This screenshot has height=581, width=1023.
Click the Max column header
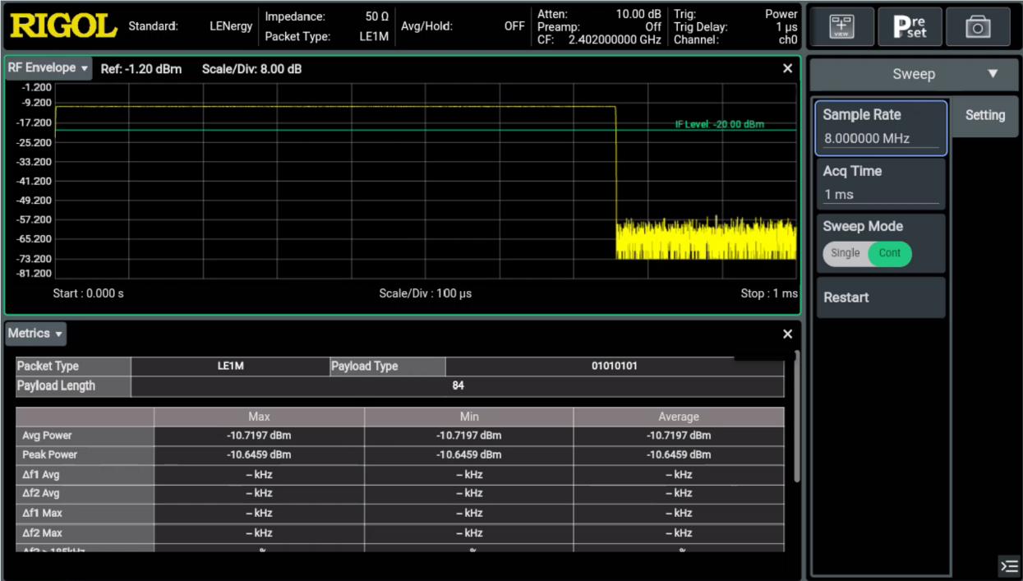(259, 417)
